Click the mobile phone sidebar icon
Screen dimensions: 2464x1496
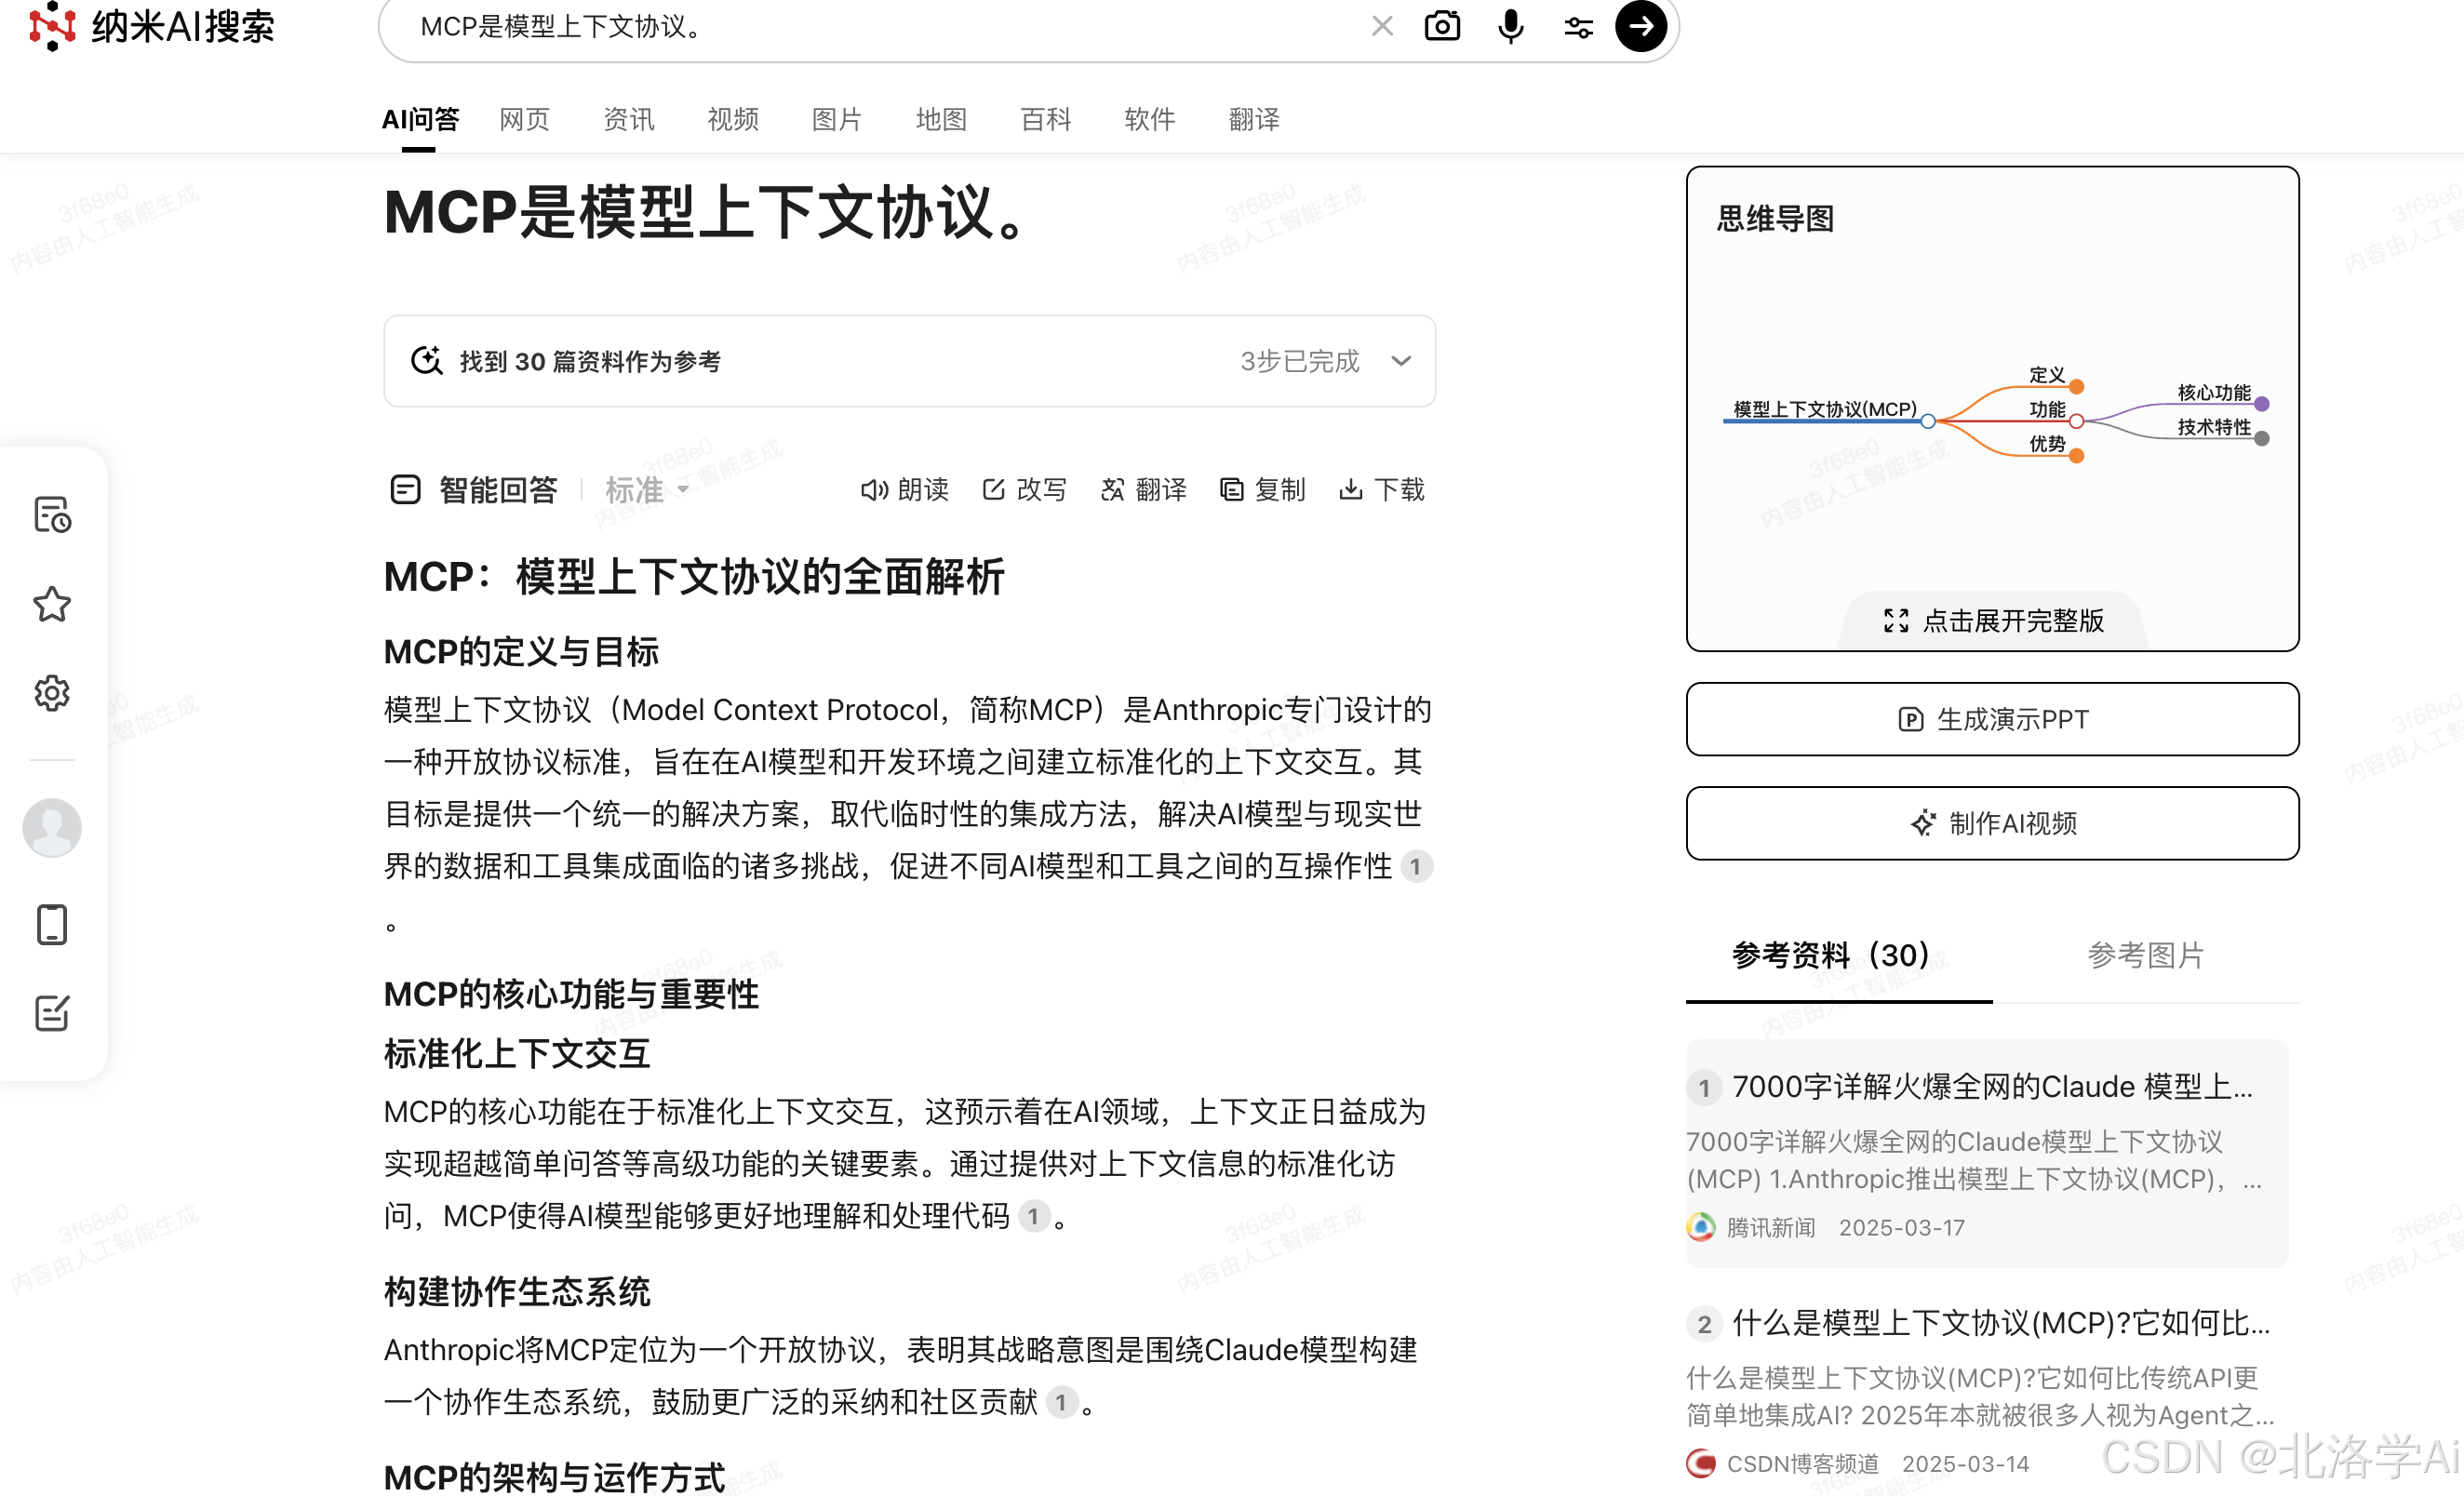point(52,924)
